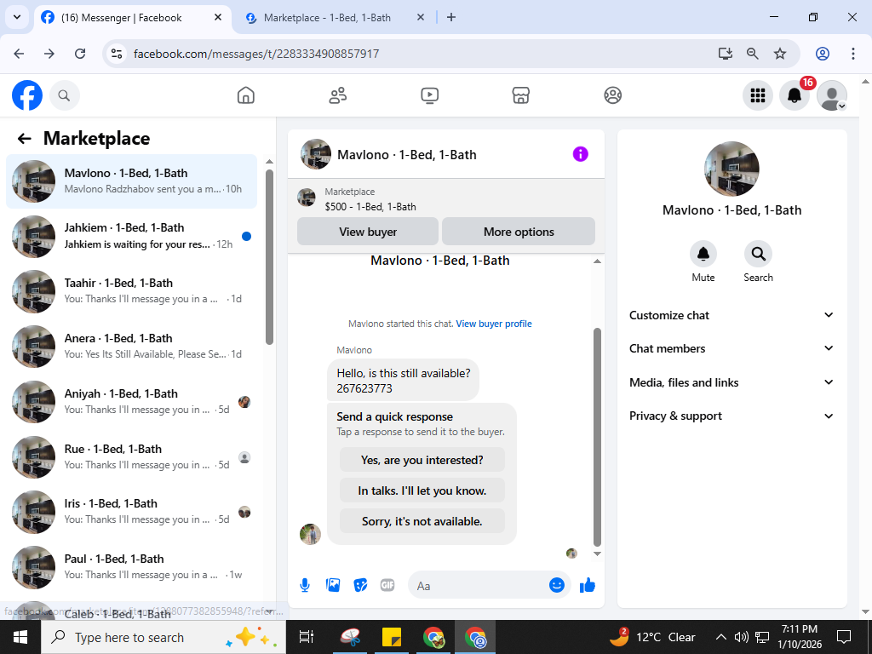Click the large listing photo in the info panel
The height and width of the screenshot is (654, 872).
(x=731, y=169)
